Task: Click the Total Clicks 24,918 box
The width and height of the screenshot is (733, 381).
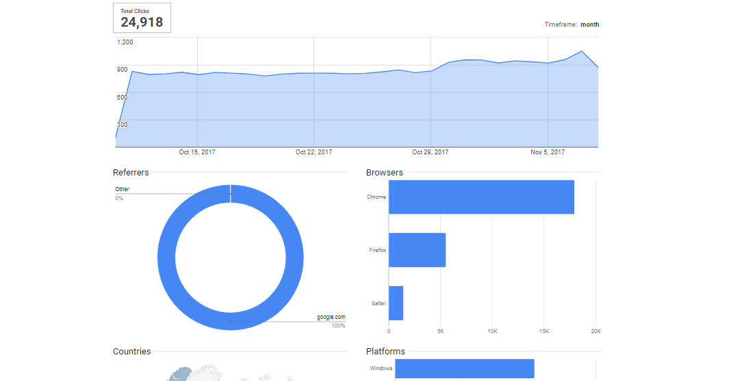Action: pos(142,18)
